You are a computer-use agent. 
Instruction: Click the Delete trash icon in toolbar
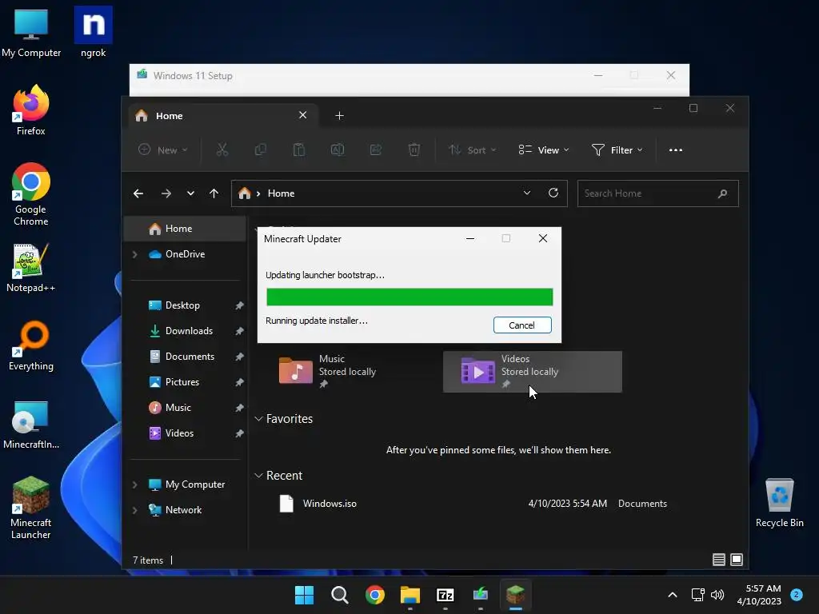(413, 150)
